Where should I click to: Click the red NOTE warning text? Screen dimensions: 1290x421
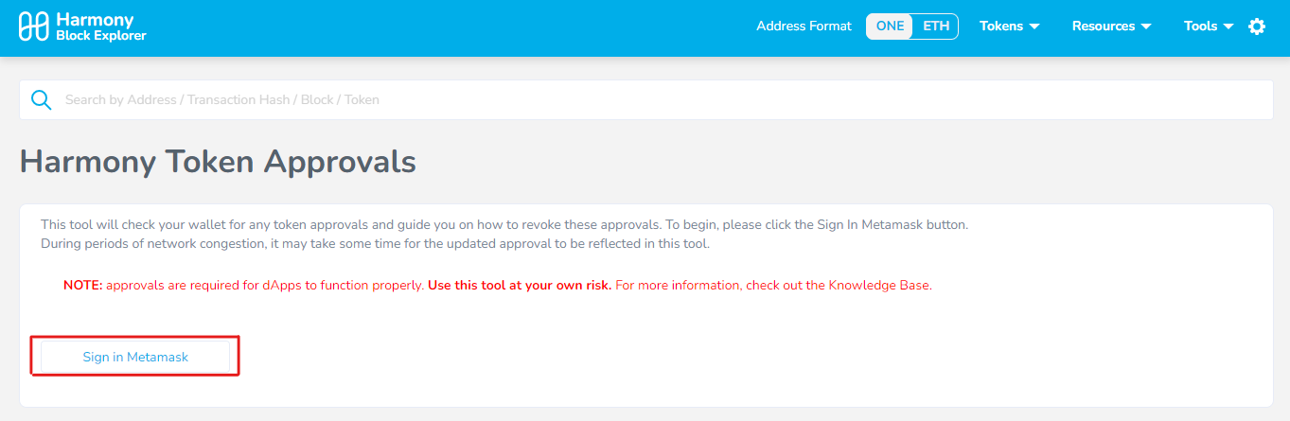pos(83,285)
